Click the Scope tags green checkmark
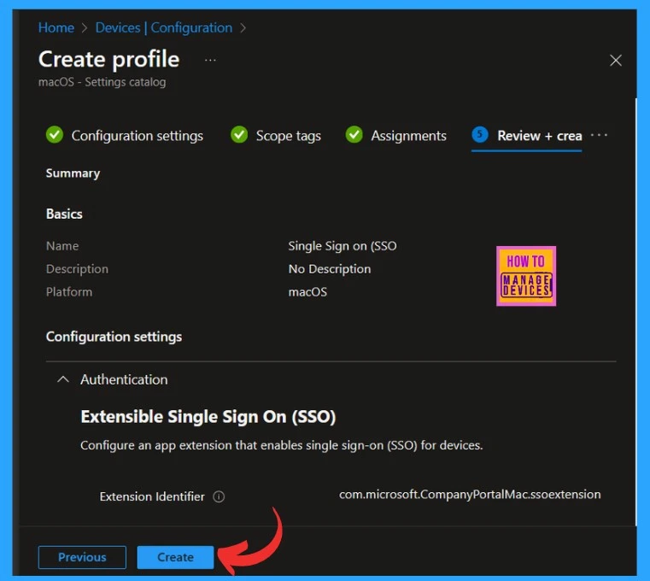Viewport: 650px width, 581px height. pos(239,135)
